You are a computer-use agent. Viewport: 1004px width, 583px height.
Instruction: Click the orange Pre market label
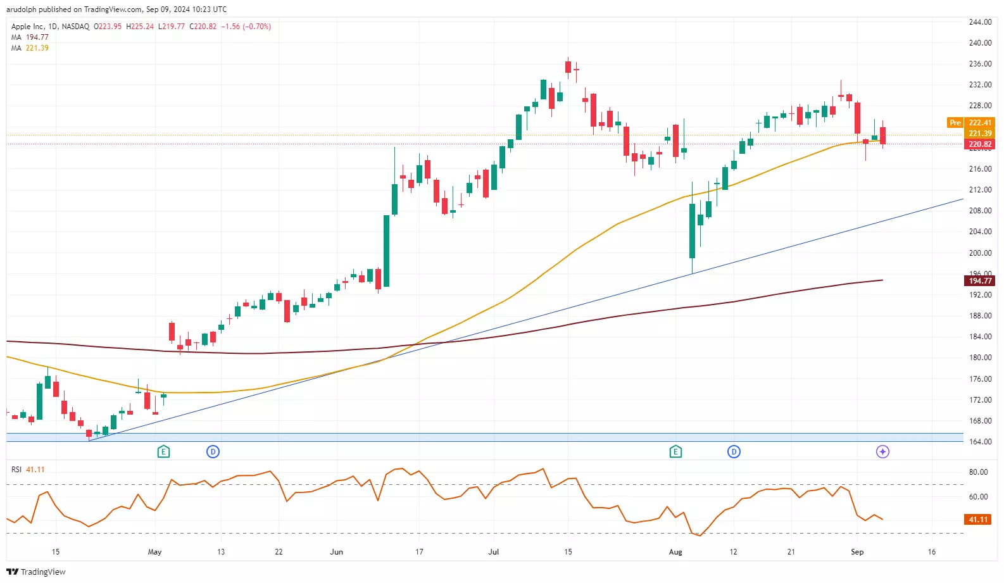click(955, 123)
